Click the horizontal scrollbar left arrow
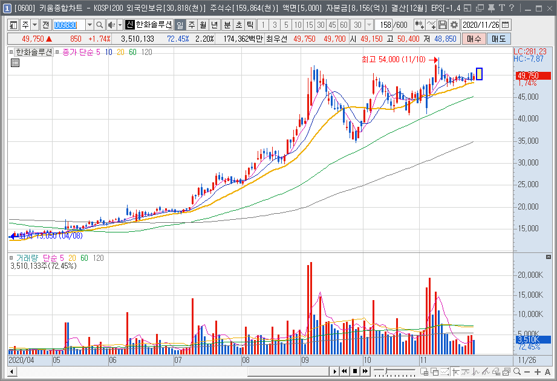 pyautogui.click(x=11, y=371)
